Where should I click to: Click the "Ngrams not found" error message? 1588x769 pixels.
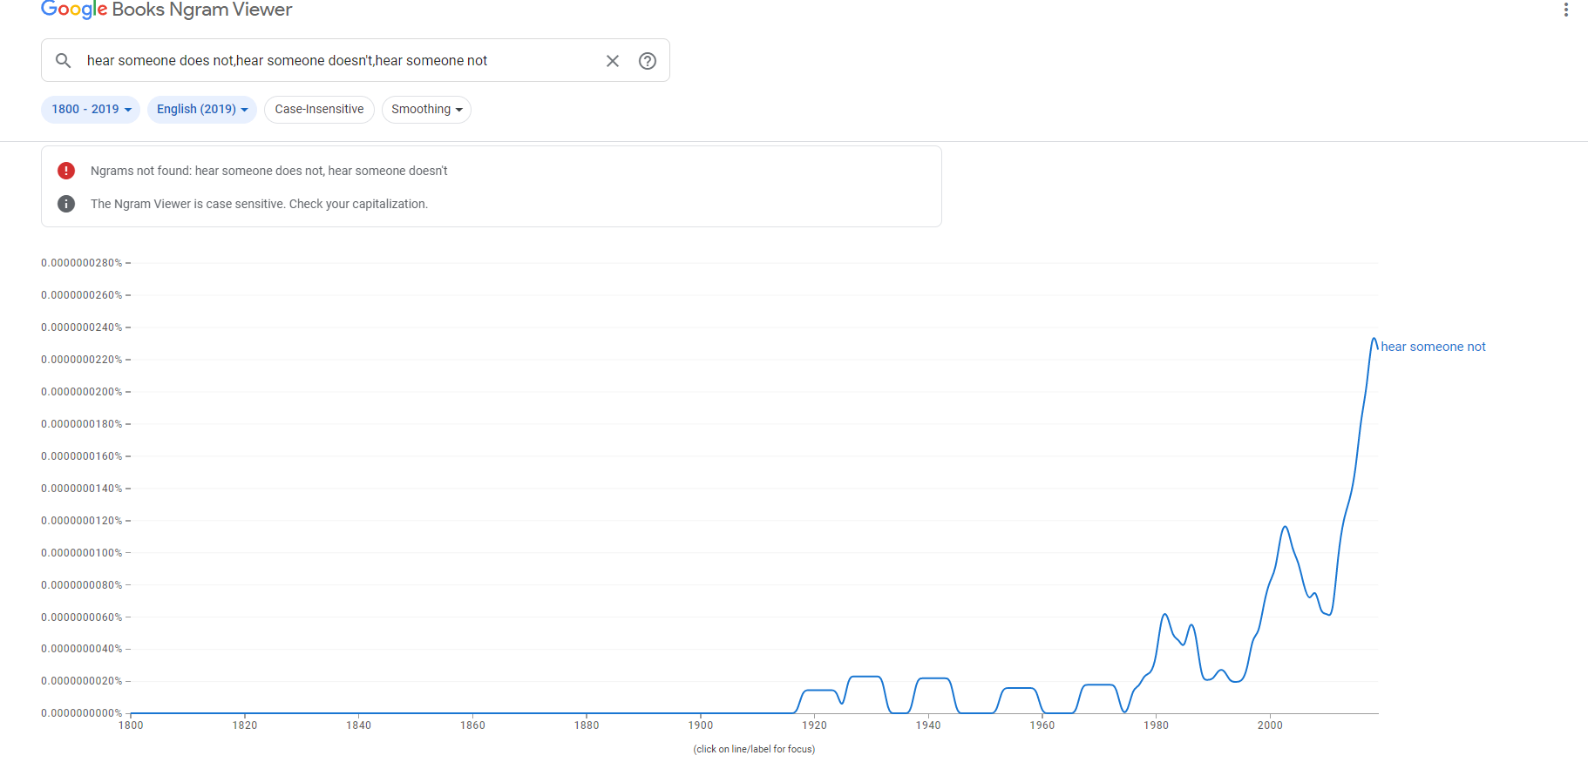268,171
